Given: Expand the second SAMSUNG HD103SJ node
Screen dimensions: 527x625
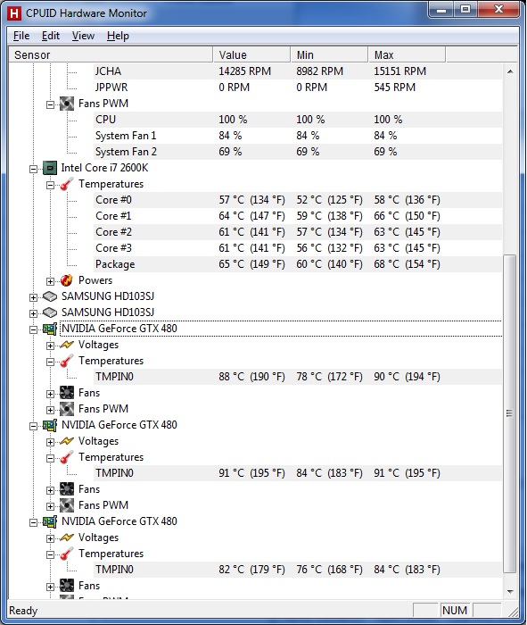Looking at the screenshot, I should (33, 313).
